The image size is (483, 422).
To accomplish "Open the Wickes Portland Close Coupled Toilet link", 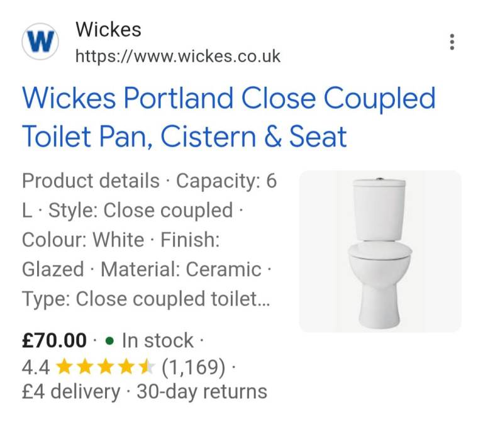I will tap(228, 118).
